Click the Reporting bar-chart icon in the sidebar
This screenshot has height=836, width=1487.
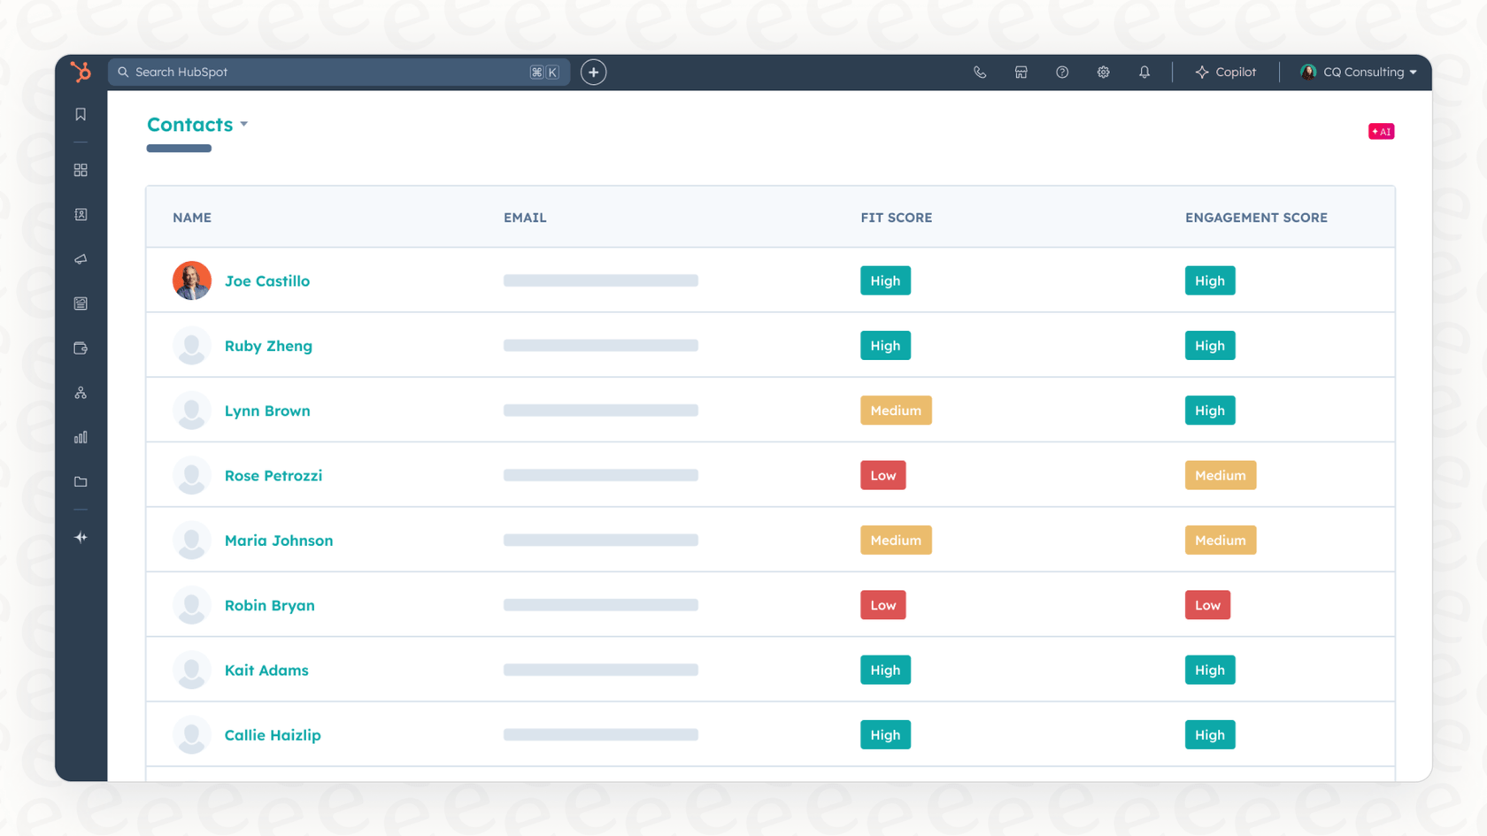point(81,437)
